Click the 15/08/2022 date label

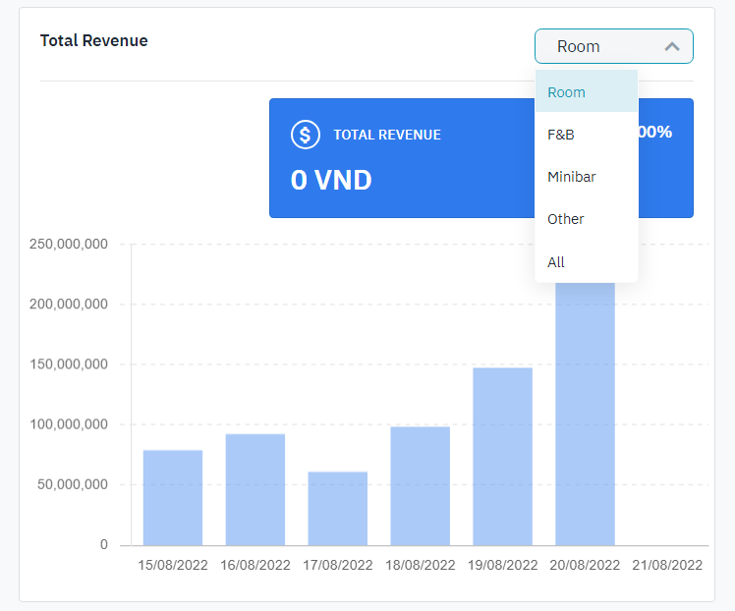point(173,565)
